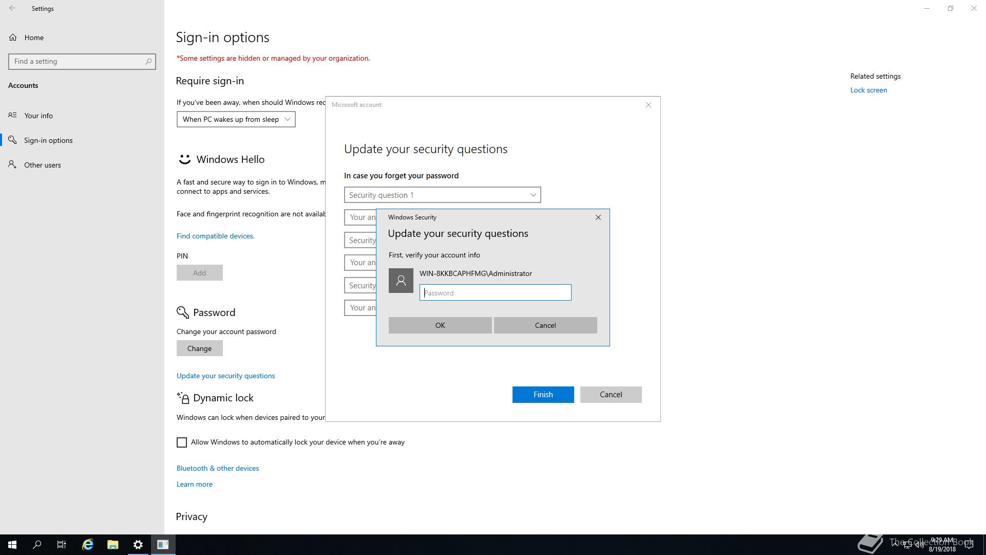
Task: Click the Your info sidebar icon
Action: (12, 115)
